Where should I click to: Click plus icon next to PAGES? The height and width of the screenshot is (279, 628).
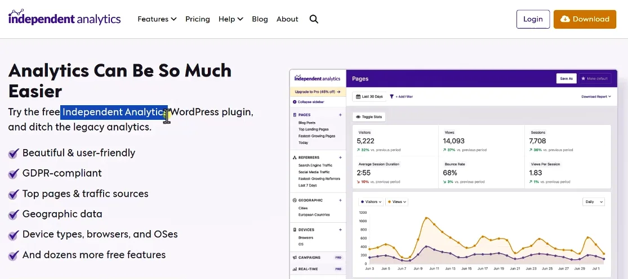(x=340, y=115)
